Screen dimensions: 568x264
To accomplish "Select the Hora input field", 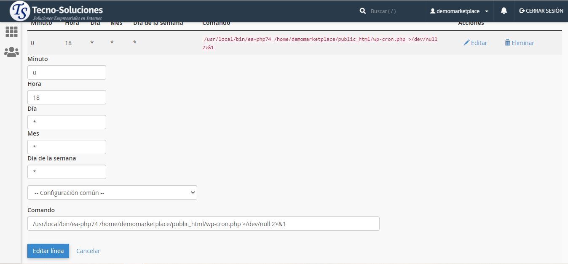I will (x=67, y=97).
